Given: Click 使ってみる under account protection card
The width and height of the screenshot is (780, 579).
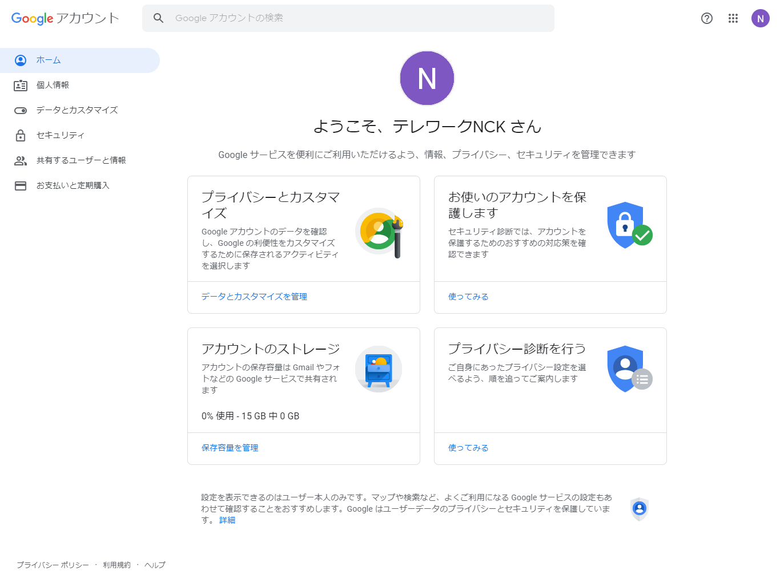Looking at the screenshot, I should coord(468,297).
